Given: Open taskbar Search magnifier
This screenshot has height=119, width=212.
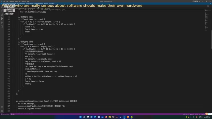Looking at the screenshot, I should tap(84, 117).
